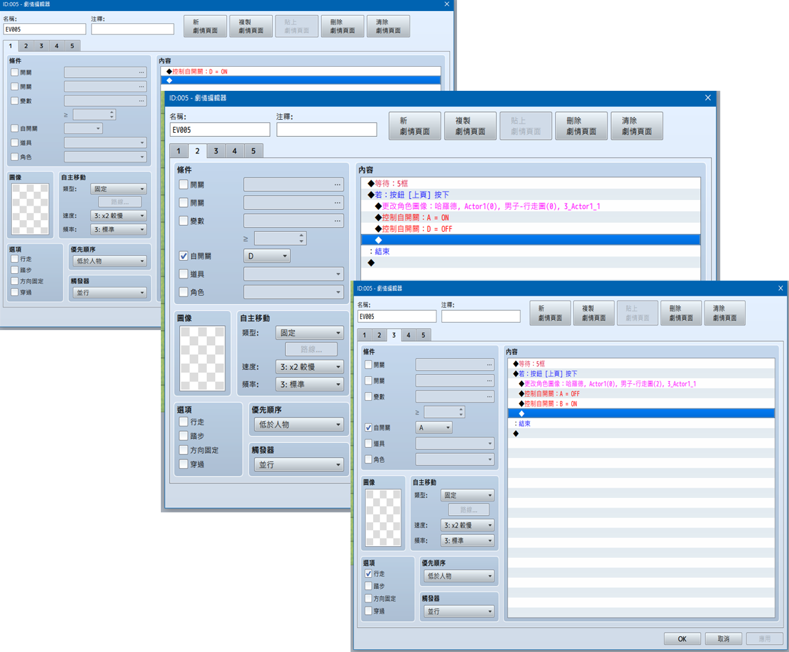Image resolution: width=789 pixels, height=652 pixels.
Task: Click 複製劇情頁面 in the middle window
Action: tap(470, 126)
